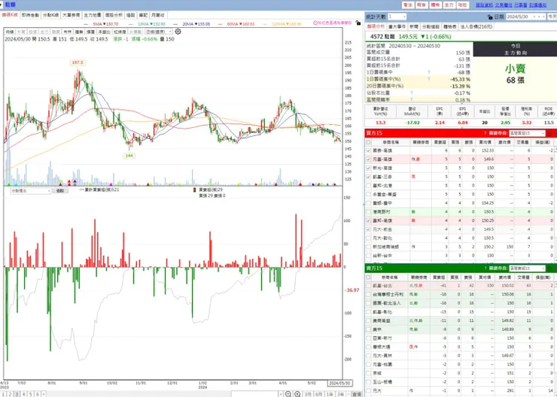Switch to the 分點K線 tab
Image resolution: width=557 pixels, height=397 pixels.
point(50,15)
